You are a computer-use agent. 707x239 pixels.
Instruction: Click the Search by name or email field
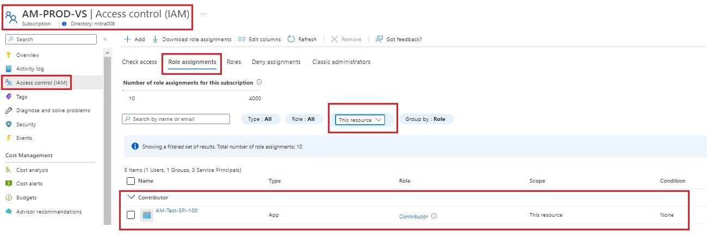176,119
